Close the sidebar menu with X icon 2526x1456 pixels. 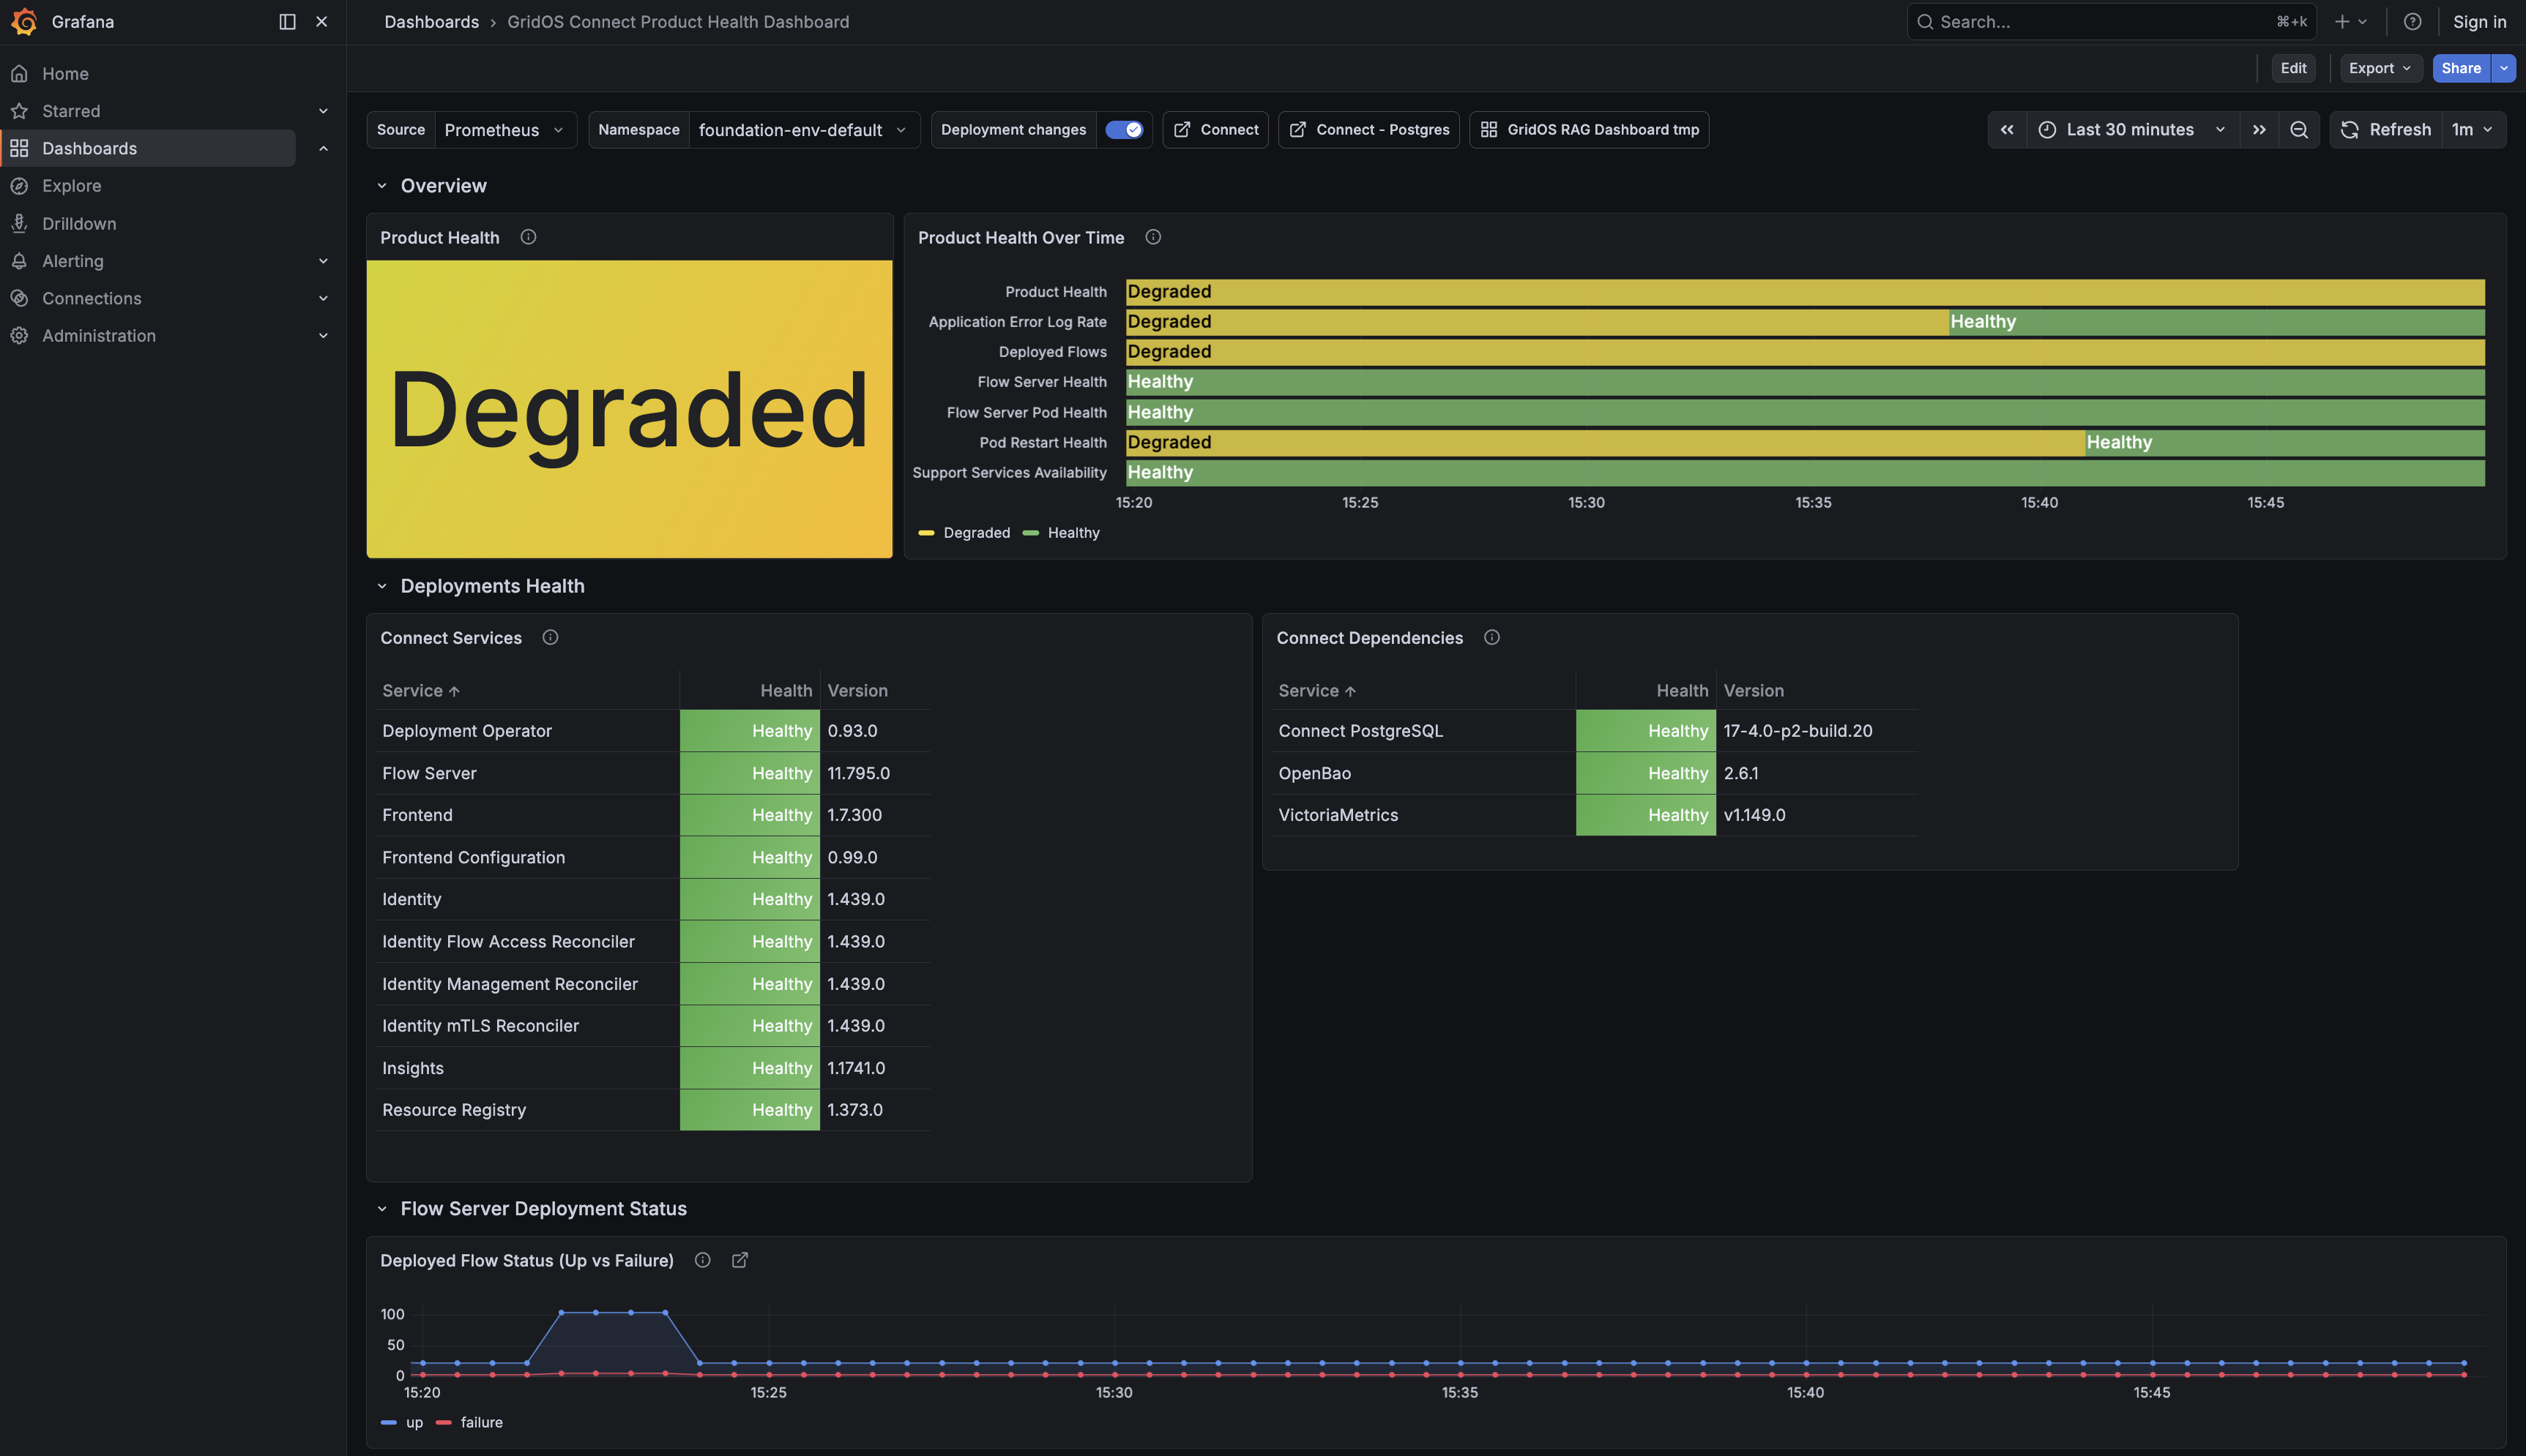pyautogui.click(x=321, y=21)
